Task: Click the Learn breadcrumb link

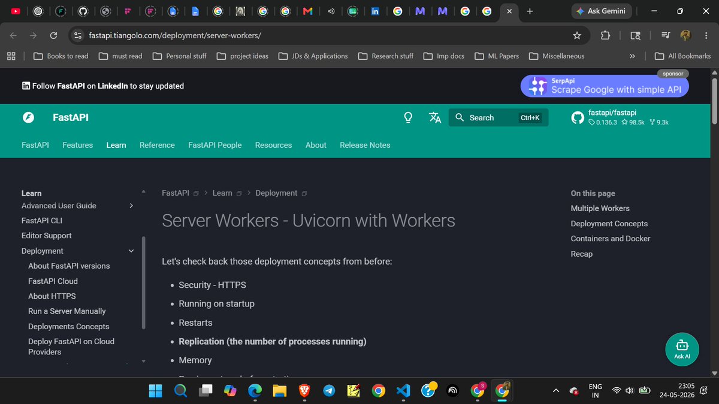Action: coord(222,193)
